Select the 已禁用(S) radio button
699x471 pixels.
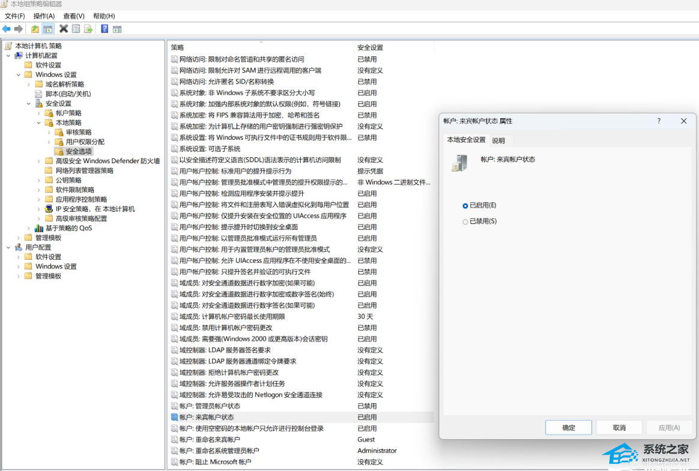465,222
